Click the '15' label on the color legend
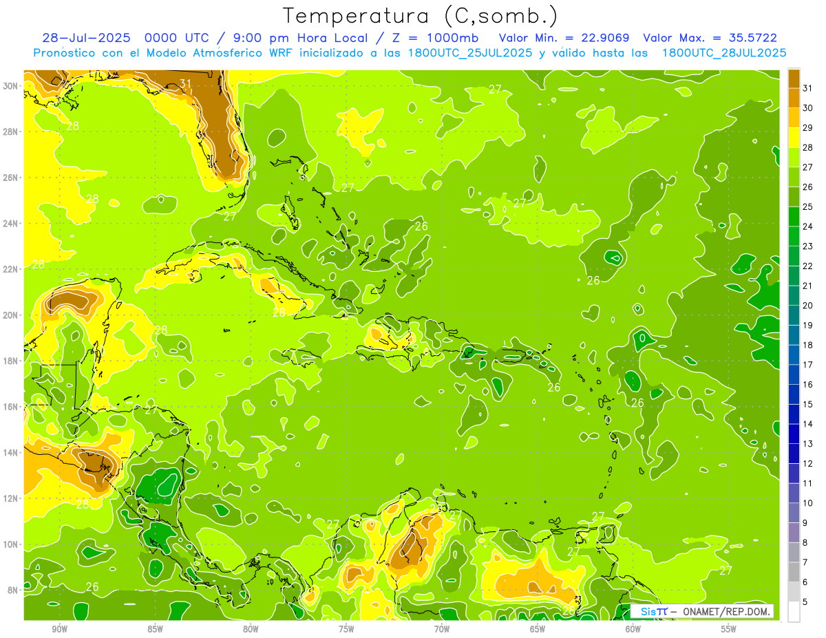Viewport: 826px width, 638px height. [807, 404]
